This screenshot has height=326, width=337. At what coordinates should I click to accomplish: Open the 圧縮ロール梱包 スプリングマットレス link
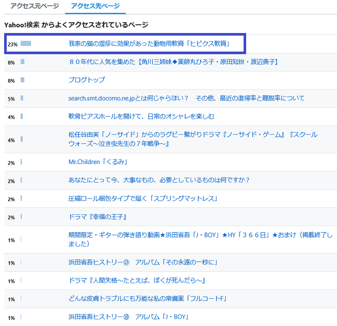click(143, 199)
